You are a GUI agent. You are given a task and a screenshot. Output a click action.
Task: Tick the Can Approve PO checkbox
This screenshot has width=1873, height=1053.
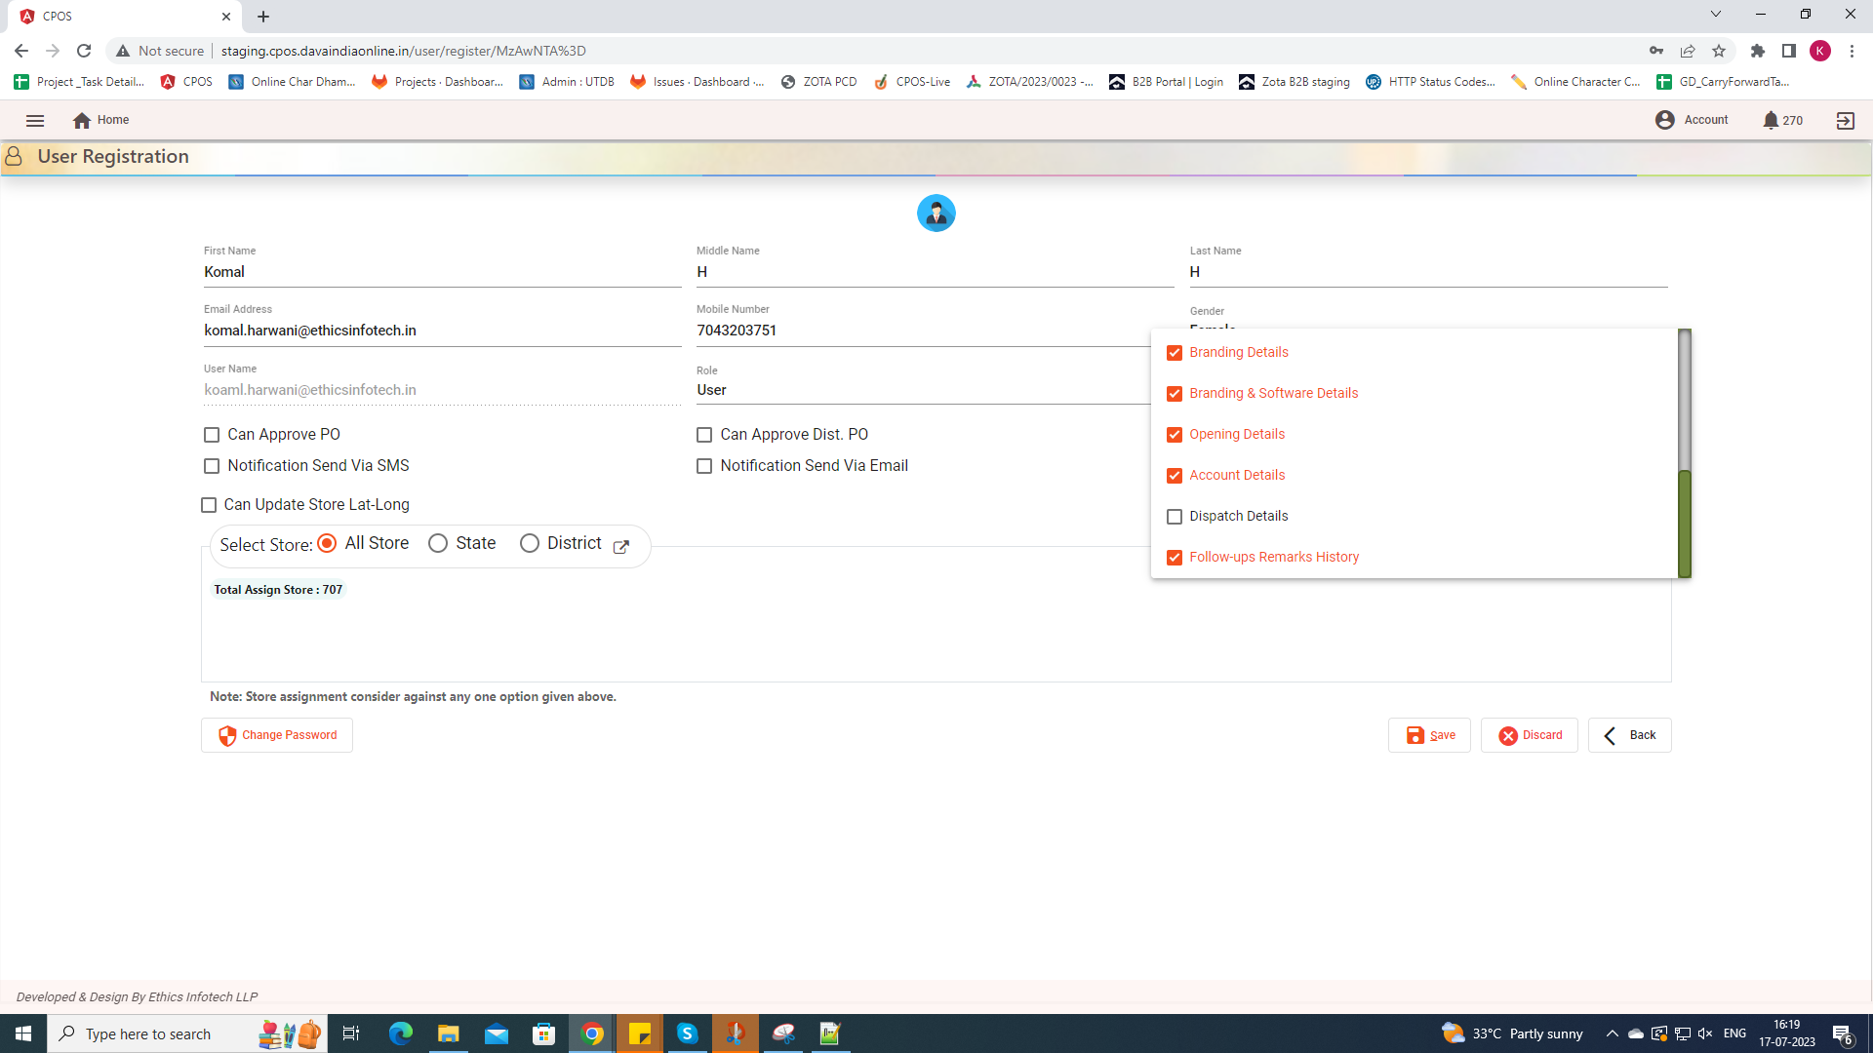(212, 435)
